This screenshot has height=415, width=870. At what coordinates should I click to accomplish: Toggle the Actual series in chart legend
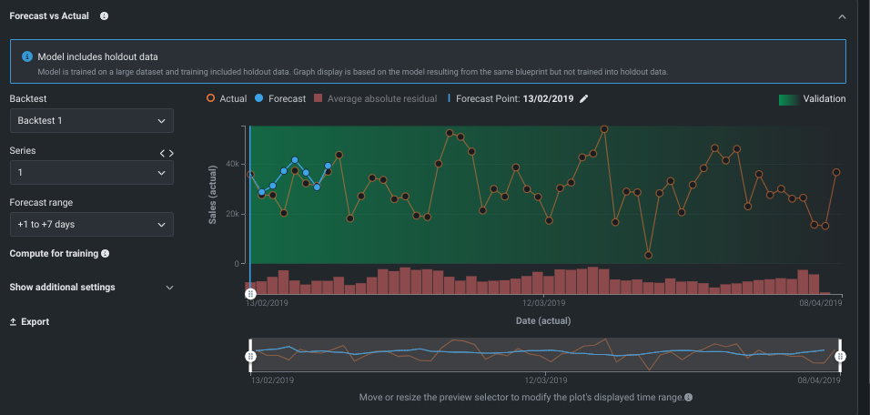click(x=227, y=98)
